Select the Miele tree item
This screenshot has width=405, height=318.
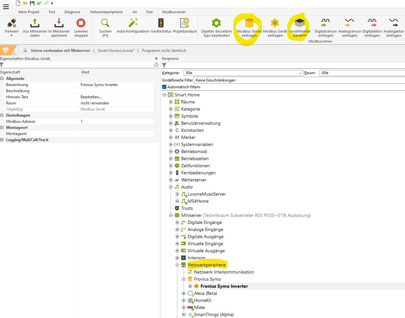pos(199,307)
